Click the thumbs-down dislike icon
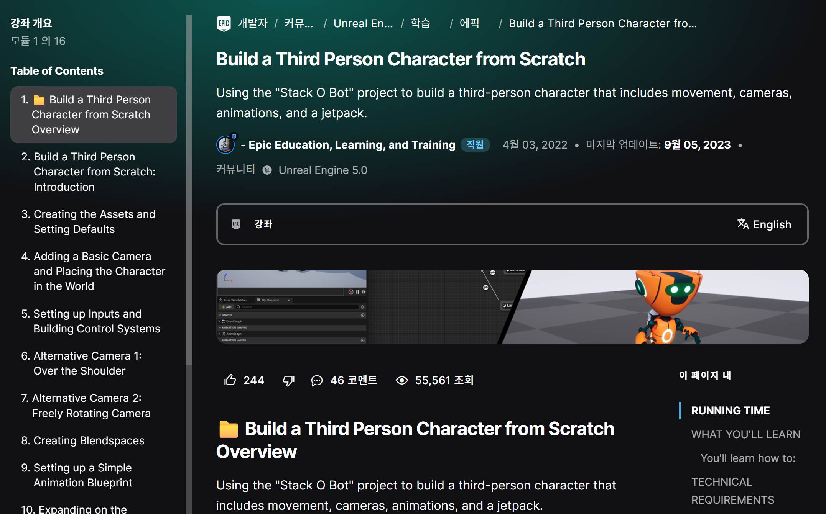The image size is (826, 514). (288, 380)
